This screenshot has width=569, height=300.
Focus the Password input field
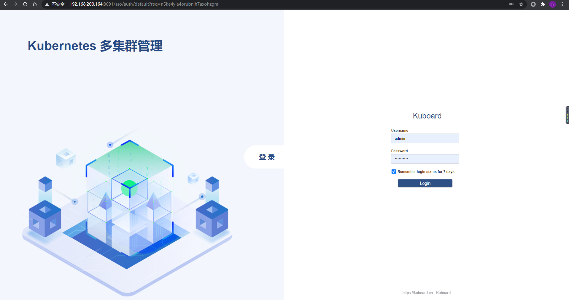[425, 159]
